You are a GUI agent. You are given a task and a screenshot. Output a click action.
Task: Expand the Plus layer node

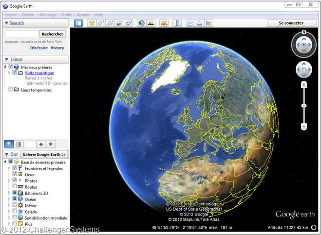(x=9, y=223)
